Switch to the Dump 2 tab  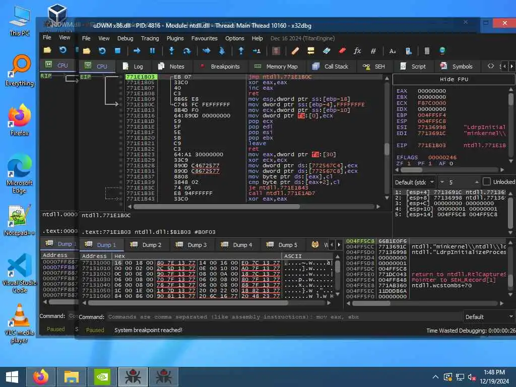tap(146, 245)
